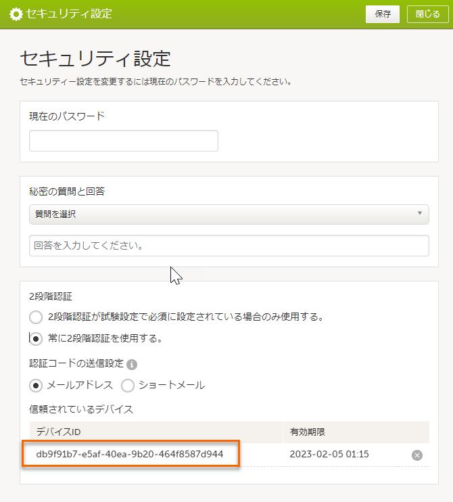Viewport: 453px width, 502px height.
Task: Click the 有効期限 column header
Action: (308, 432)
